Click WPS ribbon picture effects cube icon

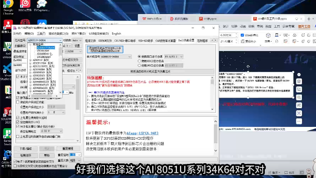coord(268,36)
